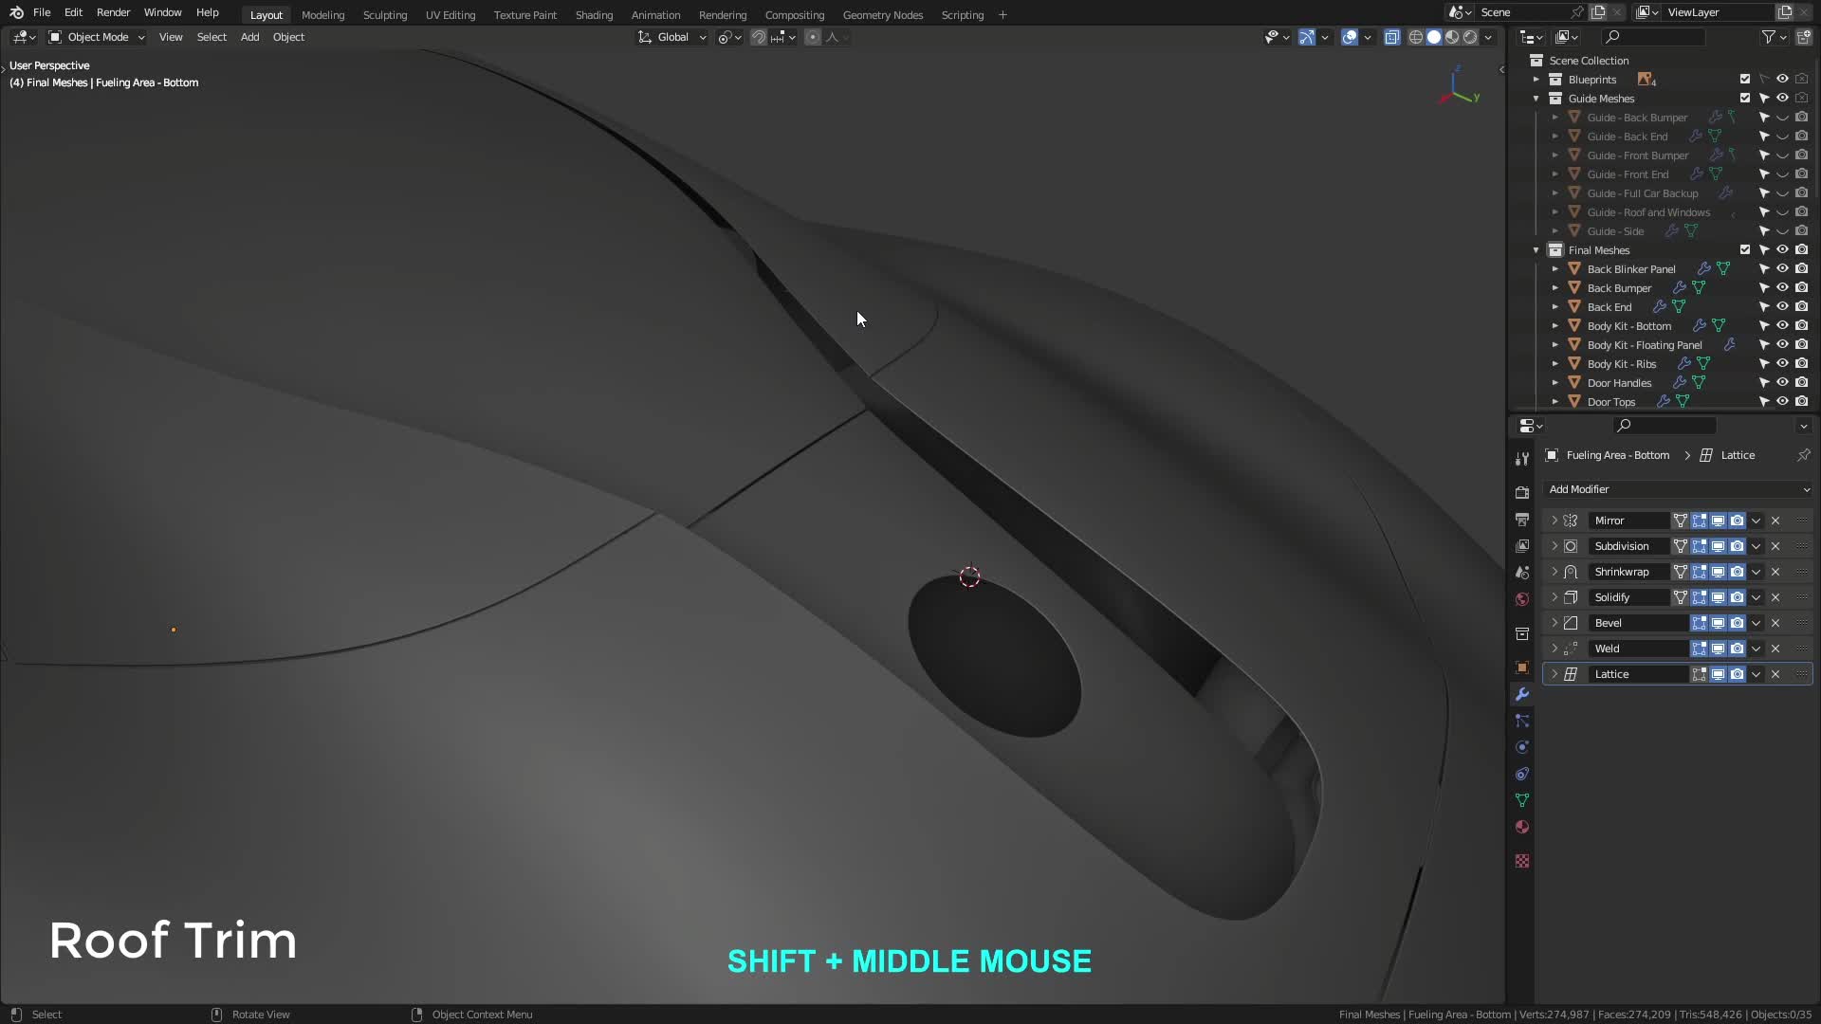
Task: Open the View Layer properties tab
Action: point(1522,546)
